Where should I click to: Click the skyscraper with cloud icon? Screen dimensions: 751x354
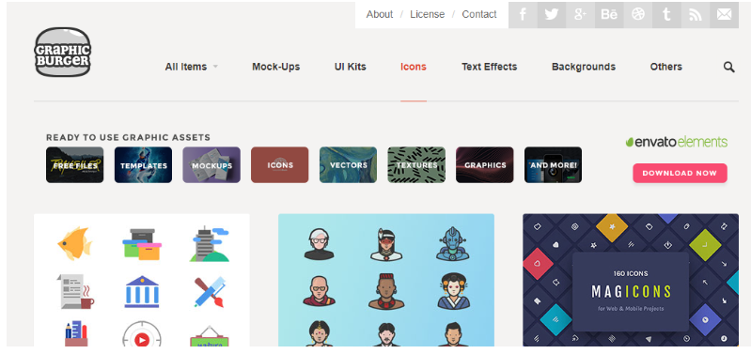210,243
